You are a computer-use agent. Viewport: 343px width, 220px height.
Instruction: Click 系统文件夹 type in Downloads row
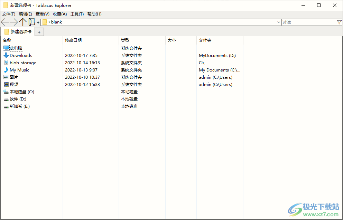pos(131,56)
